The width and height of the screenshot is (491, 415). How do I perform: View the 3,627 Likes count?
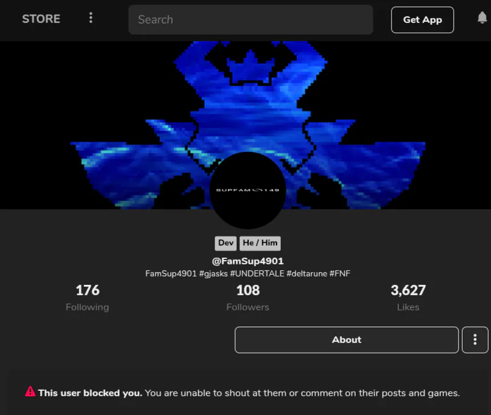[408, 298]
